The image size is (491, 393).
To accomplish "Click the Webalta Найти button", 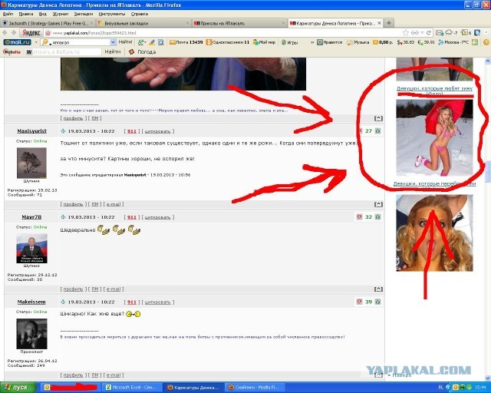I will tap(113, 51).
